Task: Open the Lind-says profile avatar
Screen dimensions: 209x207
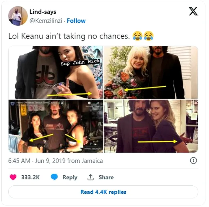Action: [x=18, y=16]
